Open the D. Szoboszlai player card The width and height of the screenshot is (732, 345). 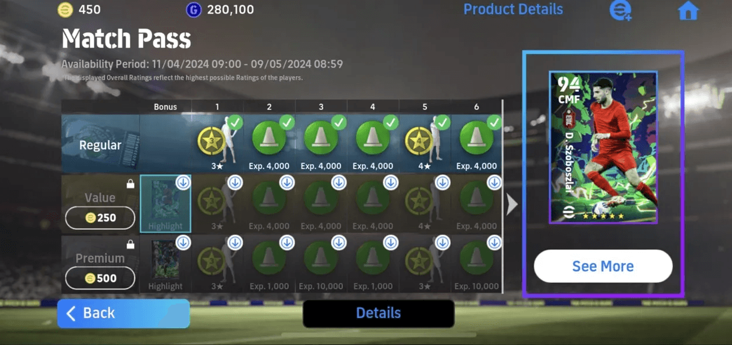click(x=603, y=147)
